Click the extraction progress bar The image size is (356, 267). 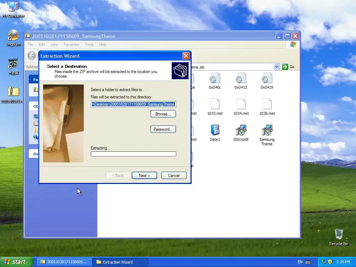(133, 154)
